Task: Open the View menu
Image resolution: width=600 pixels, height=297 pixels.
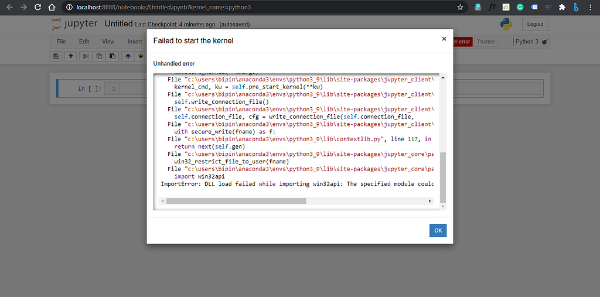Action: tap(108, 42)
